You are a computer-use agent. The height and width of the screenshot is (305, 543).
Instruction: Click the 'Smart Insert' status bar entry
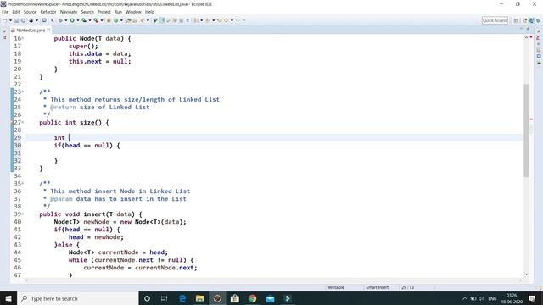pos(377,287)
